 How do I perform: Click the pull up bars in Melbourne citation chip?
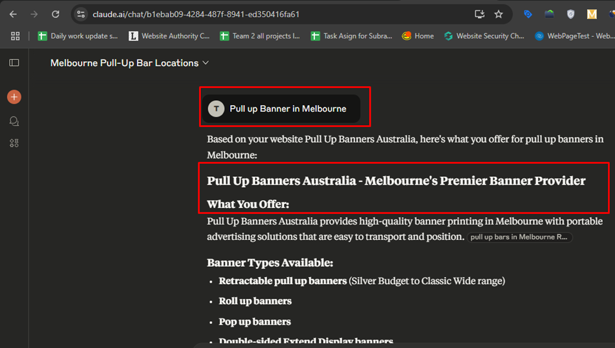[519, 237]
